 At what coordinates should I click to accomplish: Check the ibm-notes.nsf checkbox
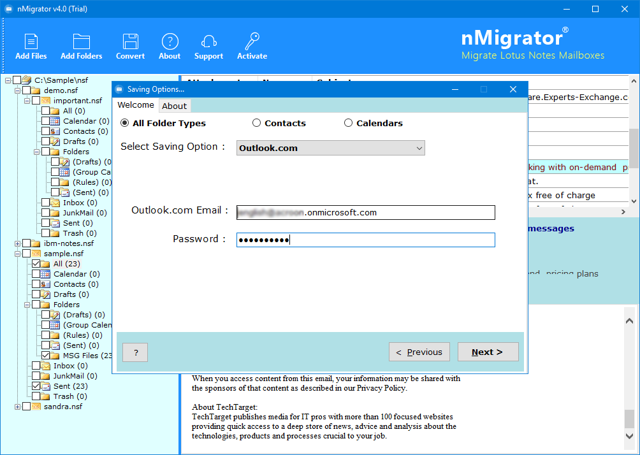point(26,243)
